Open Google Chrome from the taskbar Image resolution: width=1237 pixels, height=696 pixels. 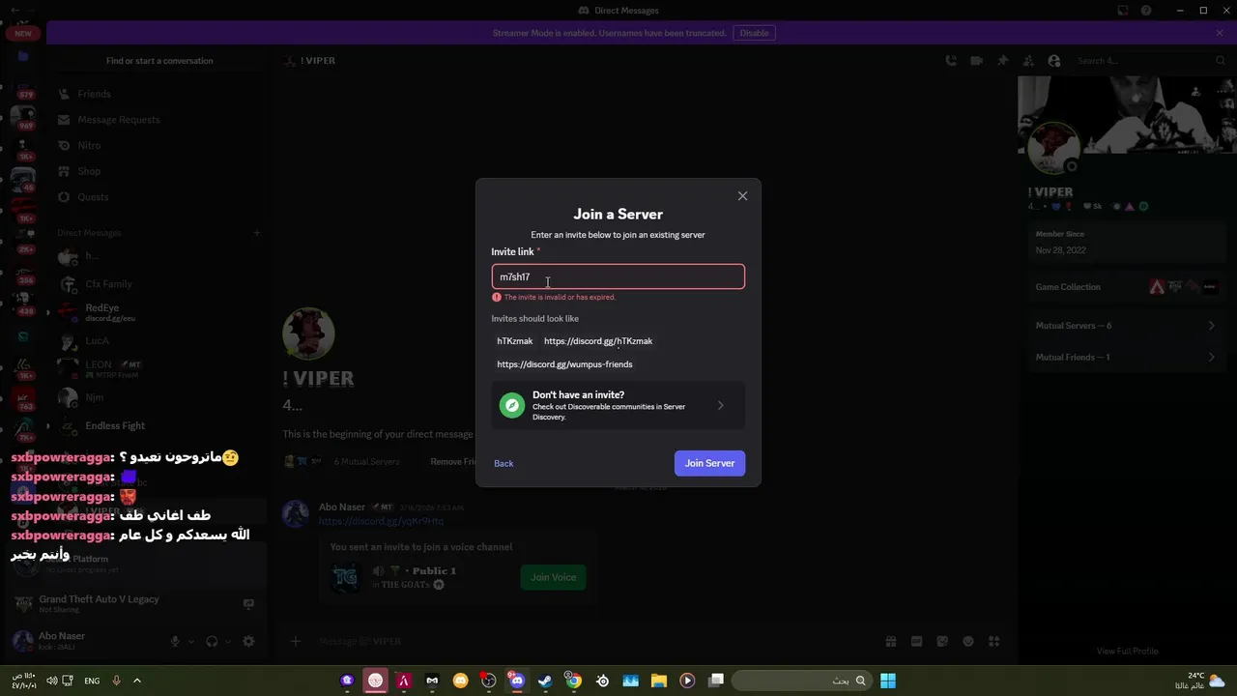(x=573, y=681)
